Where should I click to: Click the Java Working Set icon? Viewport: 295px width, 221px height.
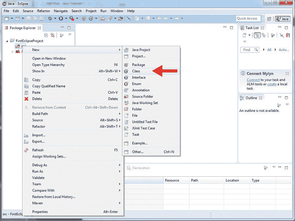[x=126, y=103]
